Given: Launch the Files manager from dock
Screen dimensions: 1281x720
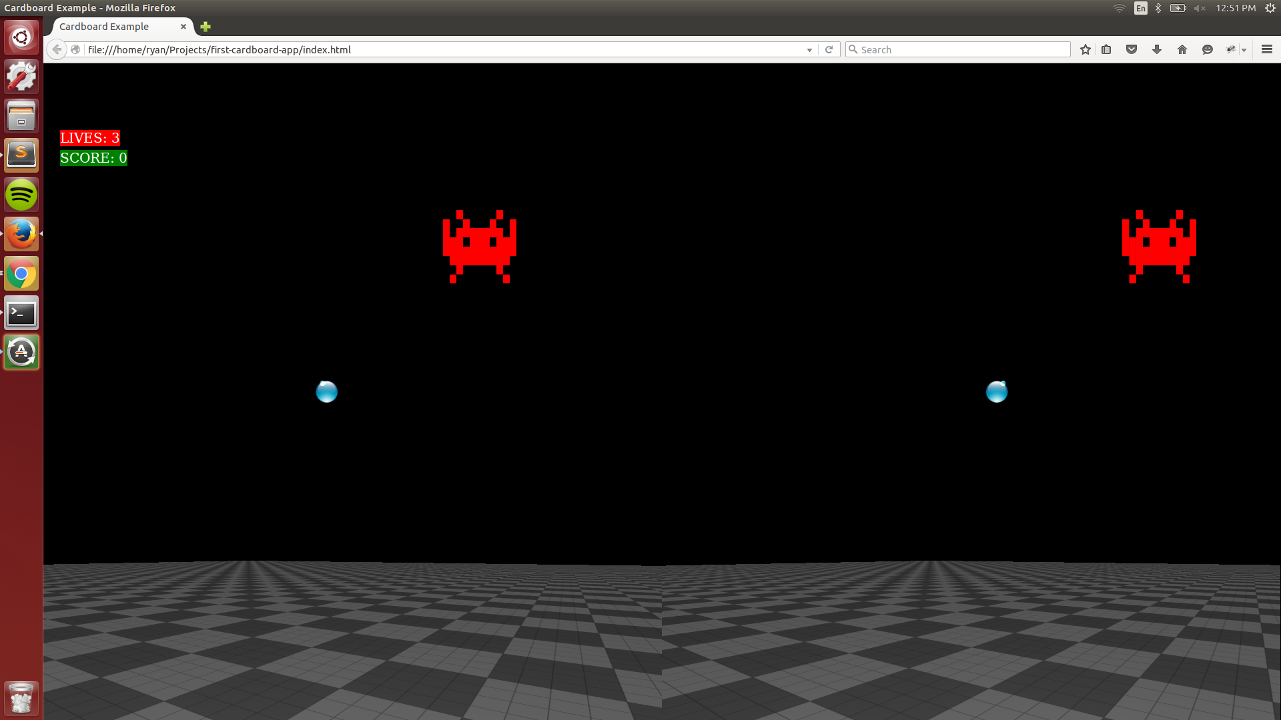Looking at the screenshot, I should (x=21, y=116).
